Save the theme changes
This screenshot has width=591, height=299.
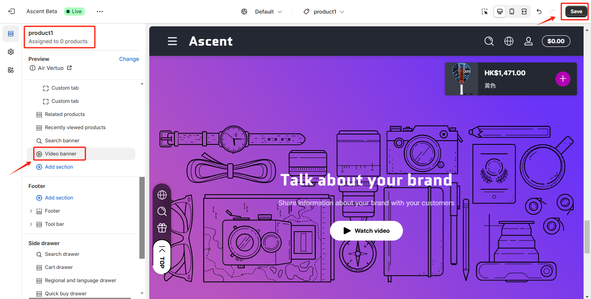point(576,12)
